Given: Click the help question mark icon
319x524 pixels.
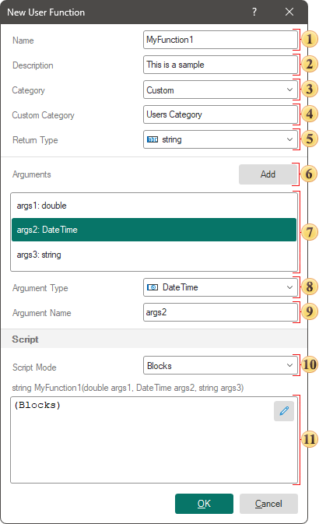Looking at the screenshot, I should pos(254,12).
